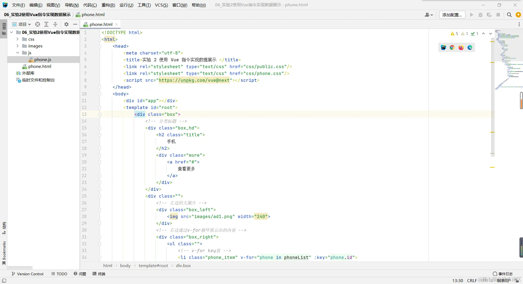Click body in the bottom breadcrumb

pyautogui.click(x=125, y=265)
